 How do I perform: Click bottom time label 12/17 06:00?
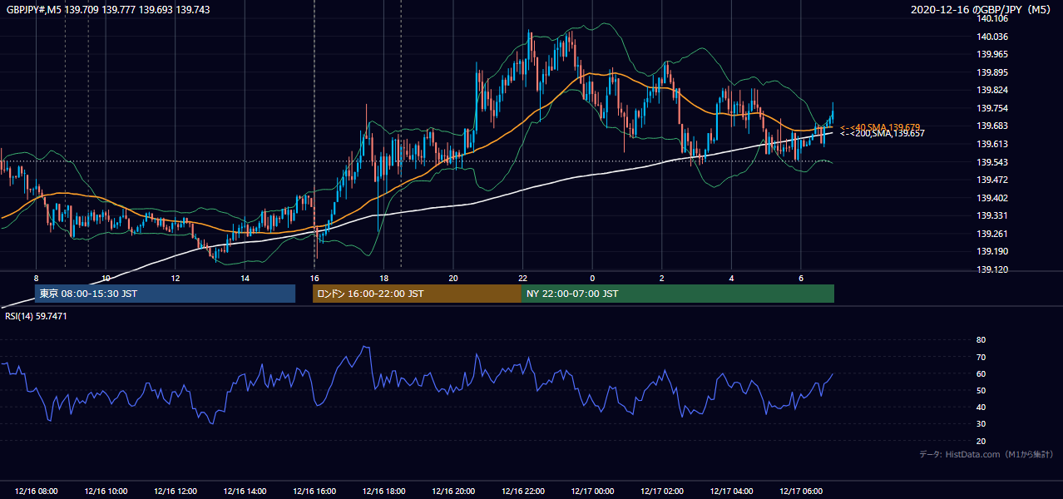tap(801, 492)
